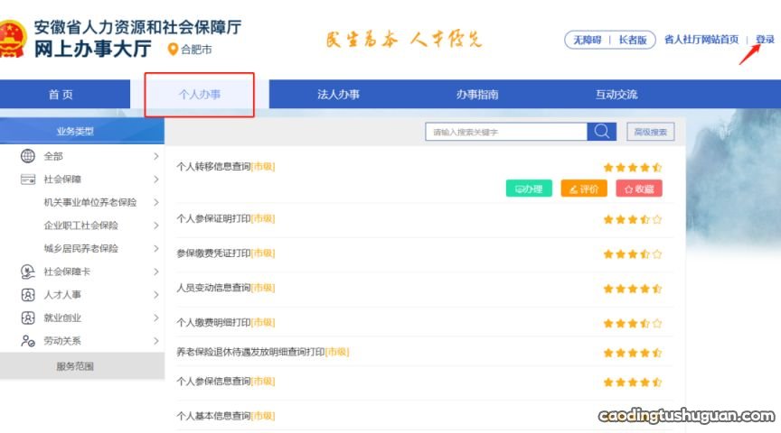Expand the 社会保障卡 chevron
The height and width of the screenshot is (433, 781).
pos(155,272)
